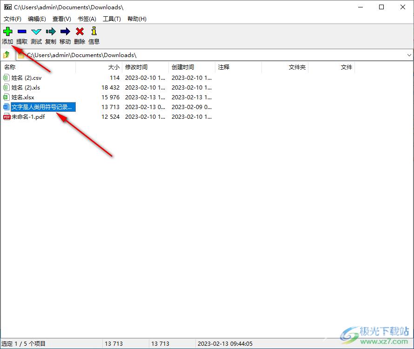Sort by 文件 column header
The image size is (414, 349).
coord(332,67)
